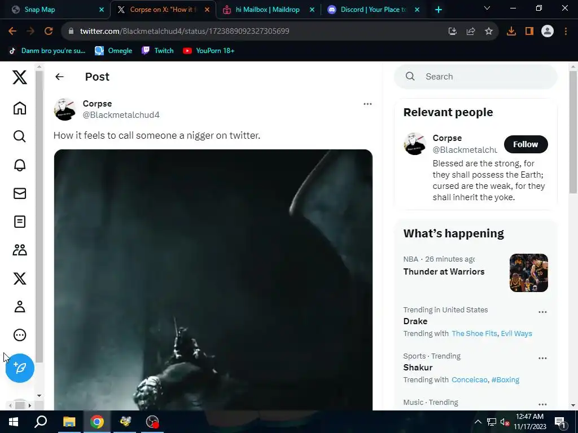
Task: Follow Corpse in Relevant people
Action: pos(526,144)
